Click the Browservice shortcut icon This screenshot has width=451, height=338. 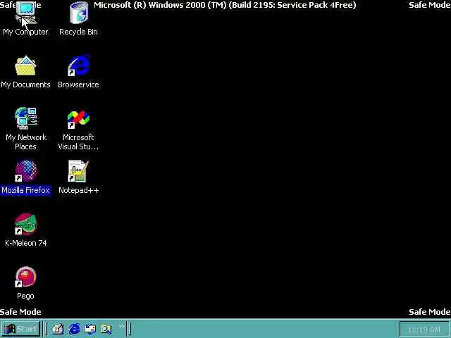pos(78,65)
